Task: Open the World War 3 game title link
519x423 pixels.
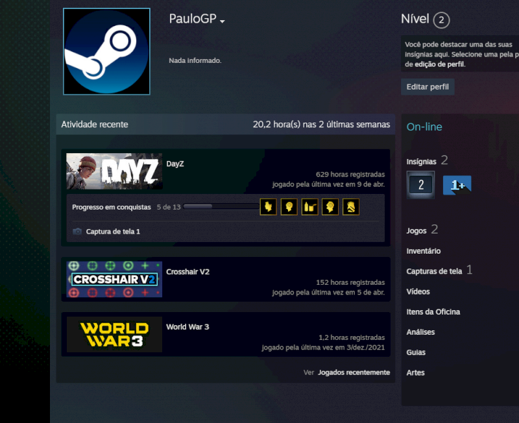Action: [187, 327]
